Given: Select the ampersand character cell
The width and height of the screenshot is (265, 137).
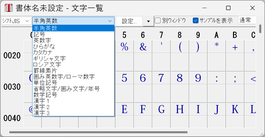Looking at the screenshot, I should click(143, 47).
